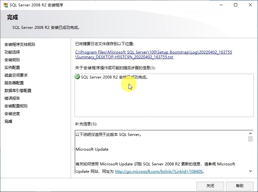Click the green success checkmark icon

[x=77, y=77]
